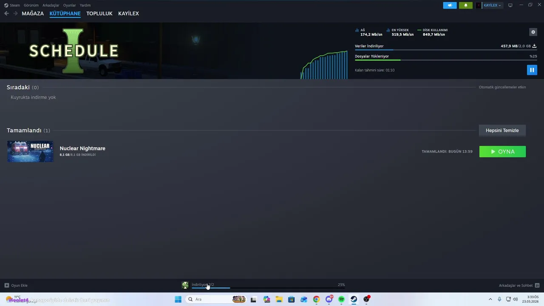Open Outlook from taskbar

[x=304, y=299]
